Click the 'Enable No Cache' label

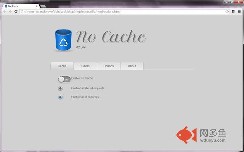point(82,78)
